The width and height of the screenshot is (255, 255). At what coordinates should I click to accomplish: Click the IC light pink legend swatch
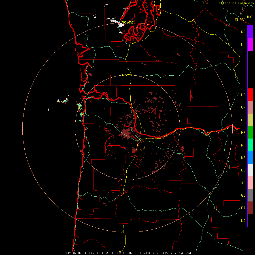point(250,183)
